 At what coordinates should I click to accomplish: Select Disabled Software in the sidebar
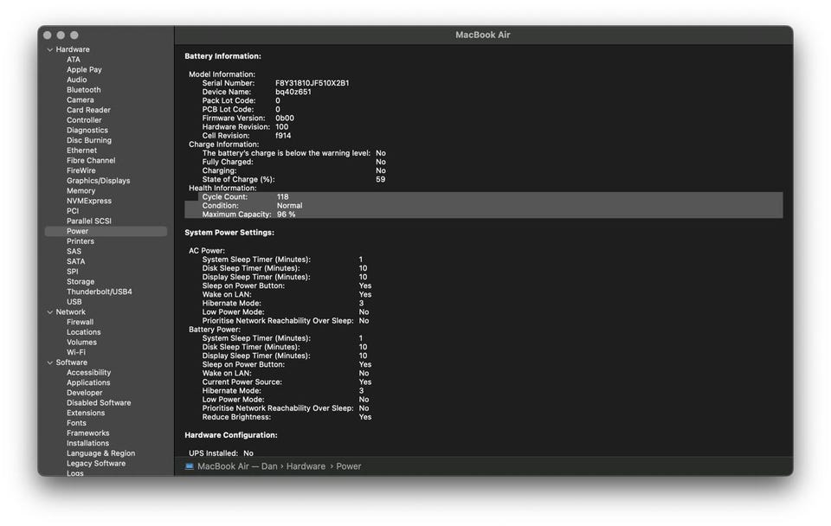(99, 402)
